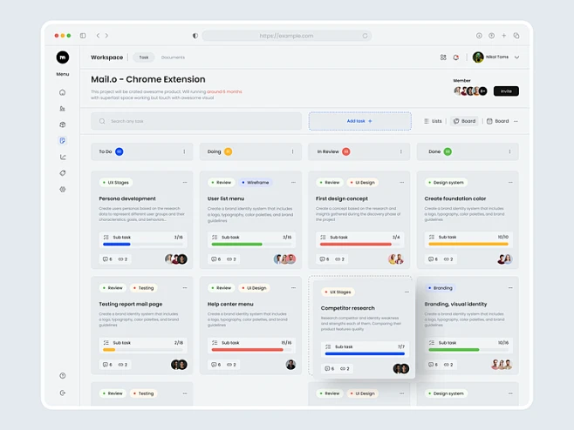Click Persona development sub task progress bar
The width and height of the screenshot is (574, 430).
coord(143,244)
